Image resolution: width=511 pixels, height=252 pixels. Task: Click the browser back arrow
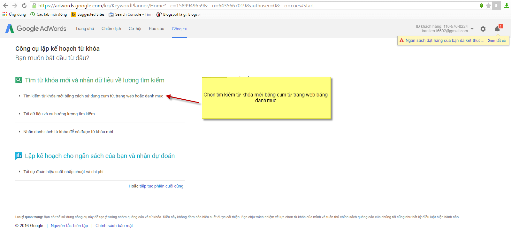click(6, 6)
